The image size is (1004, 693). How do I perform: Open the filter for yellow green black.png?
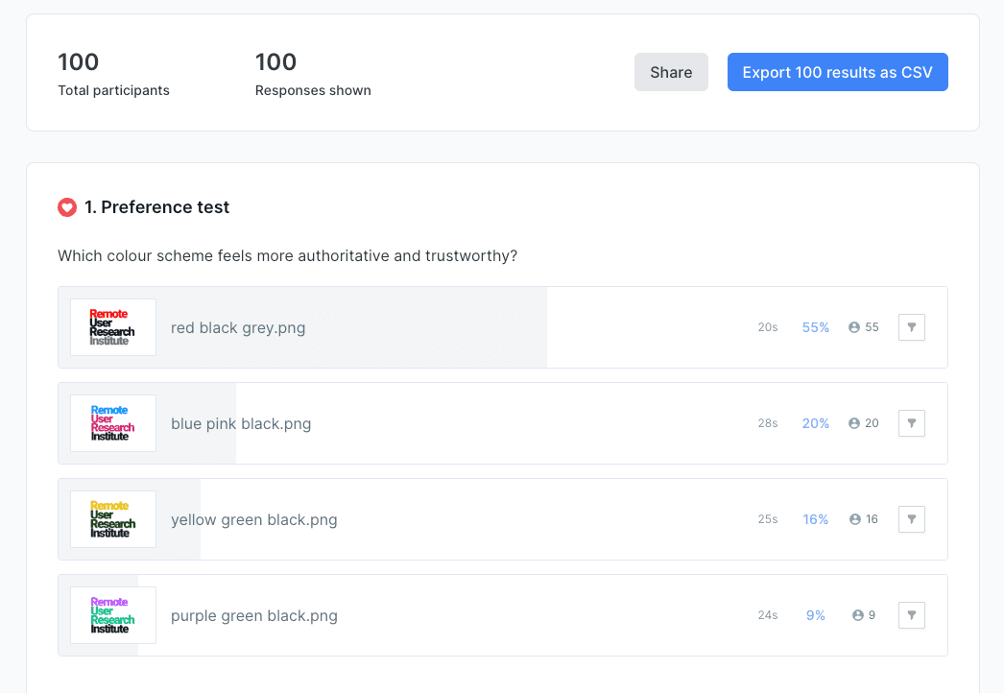point(911,518)
